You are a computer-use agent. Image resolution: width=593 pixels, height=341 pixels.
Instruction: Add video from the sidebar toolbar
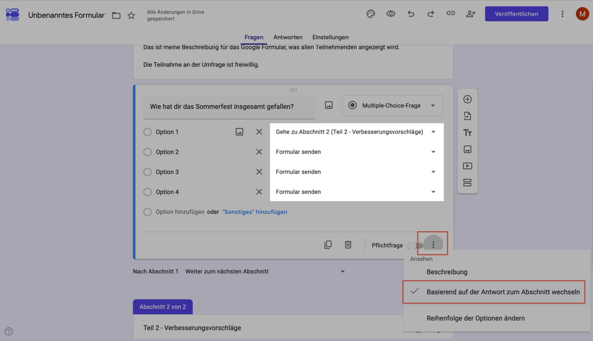pyautogui.click(x=467, y=166)
